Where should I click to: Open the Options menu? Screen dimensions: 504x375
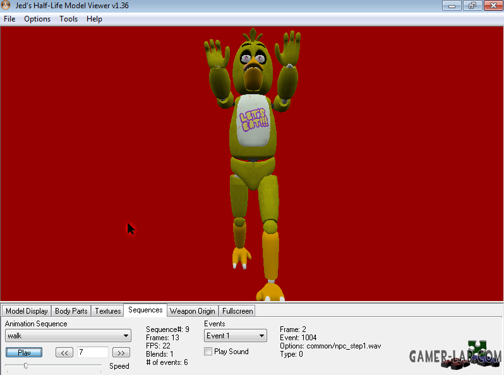(x=37, y=19)
